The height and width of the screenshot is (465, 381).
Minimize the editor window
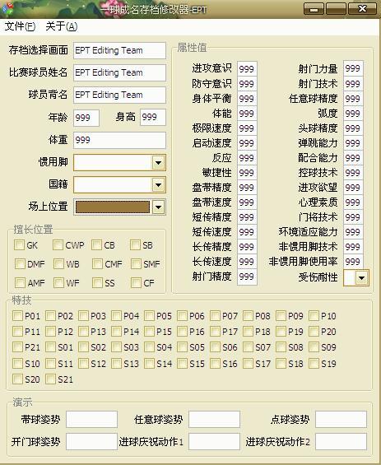pos(314,9)
